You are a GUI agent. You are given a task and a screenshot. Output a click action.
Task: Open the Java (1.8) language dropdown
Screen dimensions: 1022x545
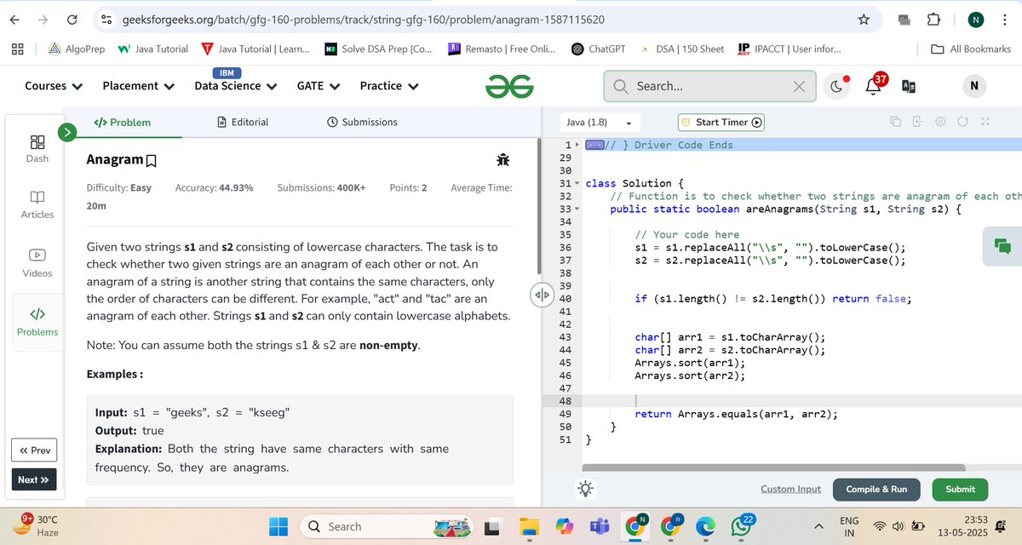tap(600, 123)
